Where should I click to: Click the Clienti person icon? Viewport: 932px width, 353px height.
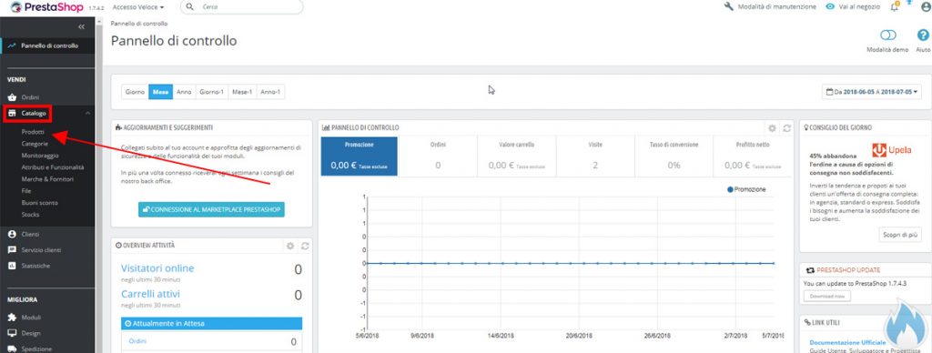[12, 234]
